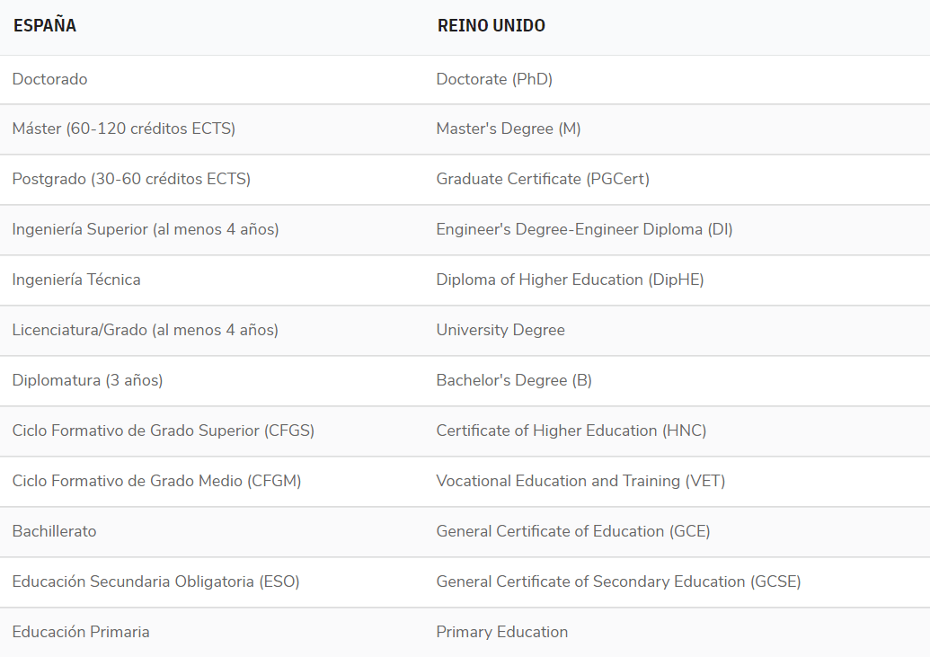Select the Doctorado cell
The height and width of the screenshot is (657, 930).
click(x=50, y=79)
